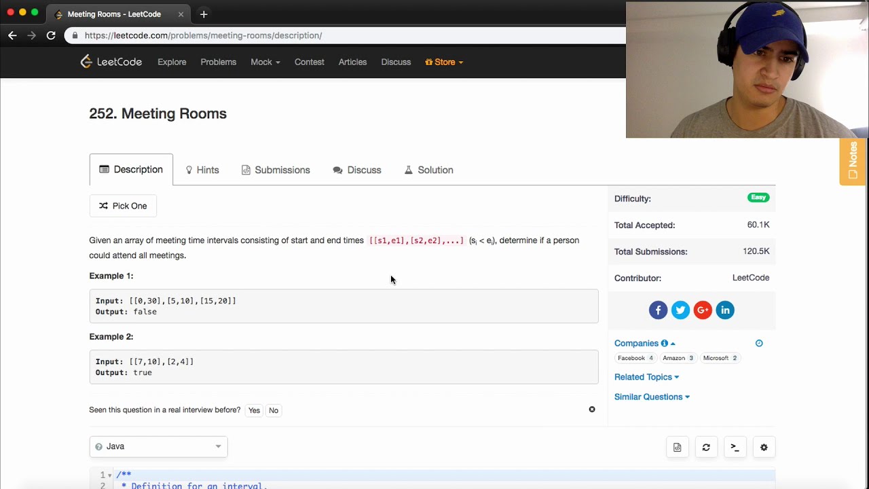Answer Yes to seen in interview
869x489 pixels.
point(254,410)
